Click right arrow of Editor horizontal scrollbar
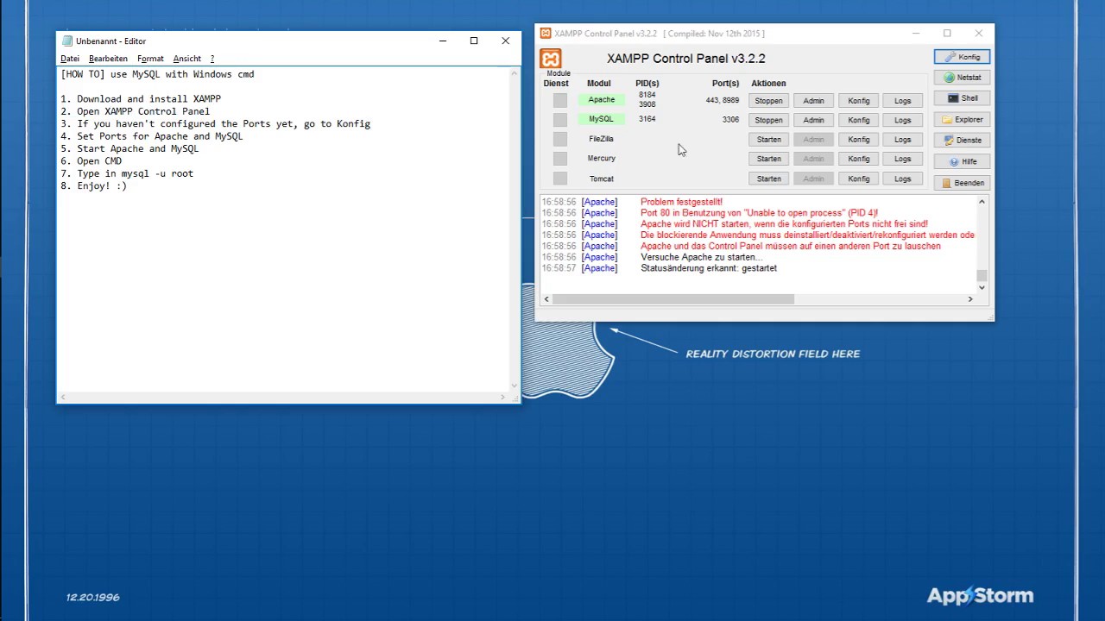The width and height of the screenshot is (1105, 621). click(503, 398)
